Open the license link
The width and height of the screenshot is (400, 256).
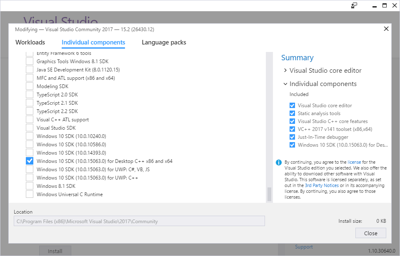pos(354,162)
